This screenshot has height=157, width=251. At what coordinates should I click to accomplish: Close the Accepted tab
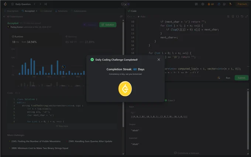(37, 11)
